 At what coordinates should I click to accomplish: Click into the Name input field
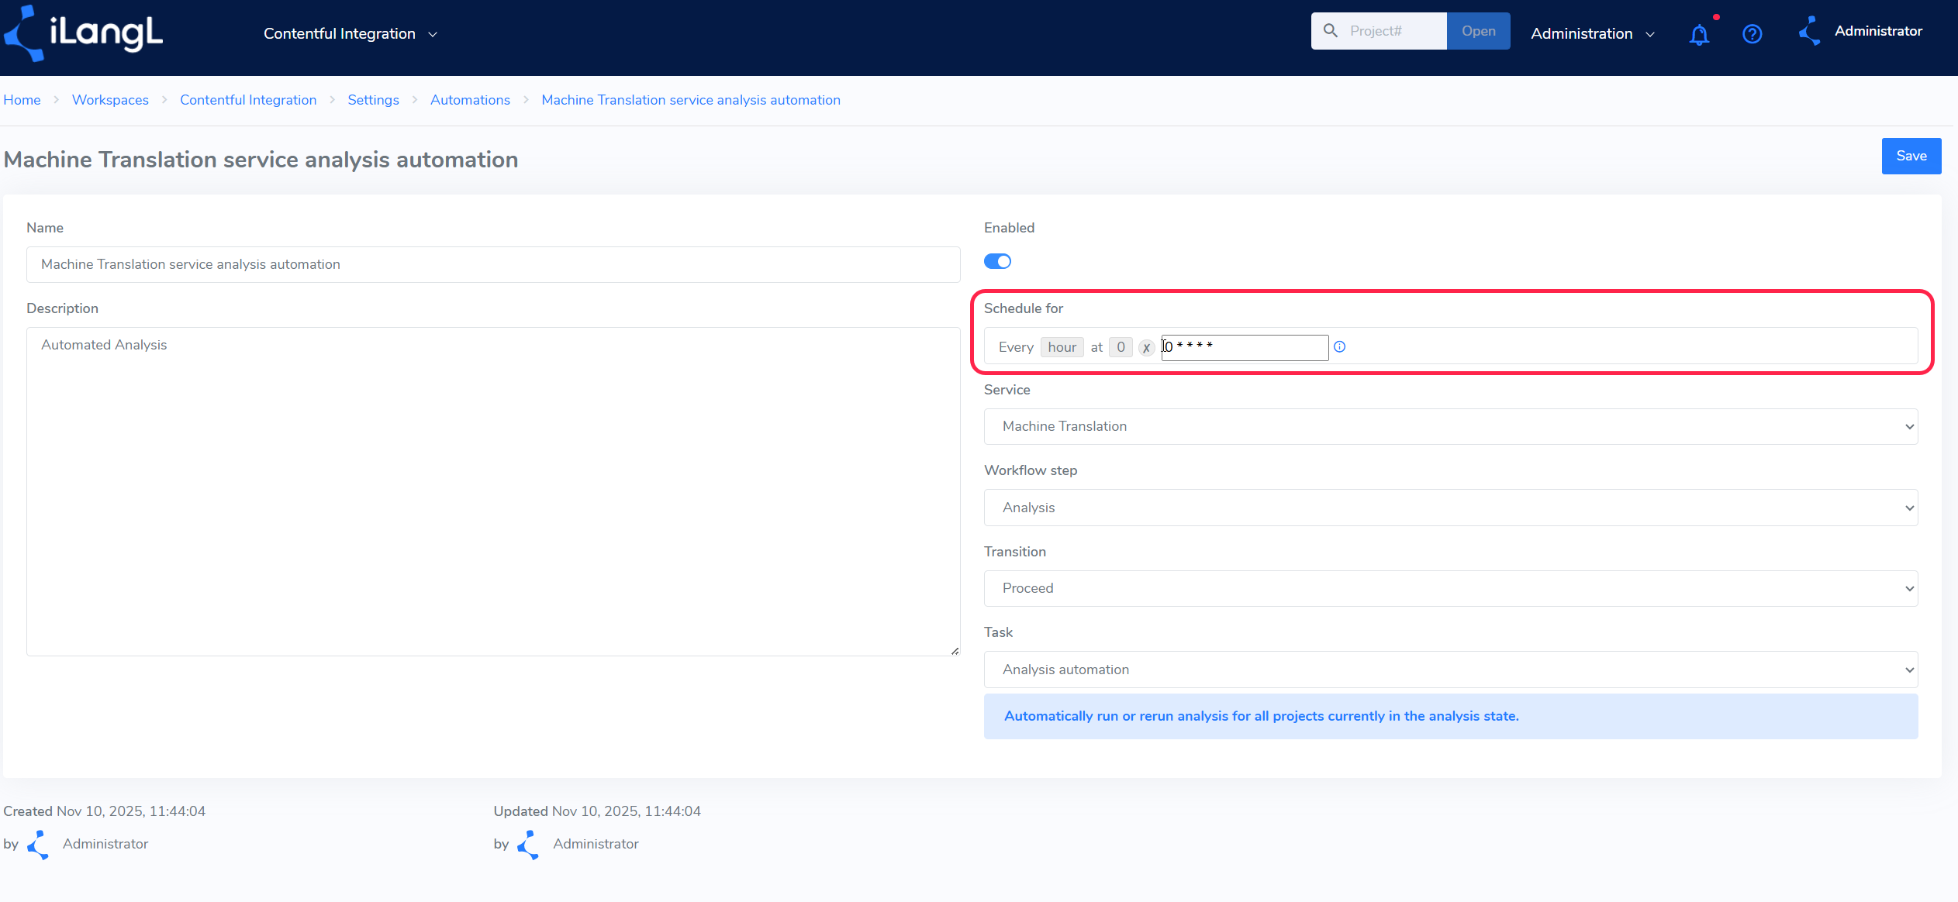pos(493,264)
